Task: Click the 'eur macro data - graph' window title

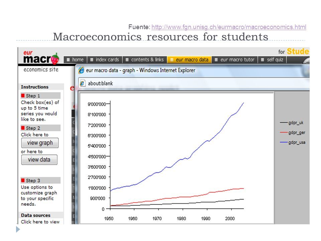Action: (110, 70)
